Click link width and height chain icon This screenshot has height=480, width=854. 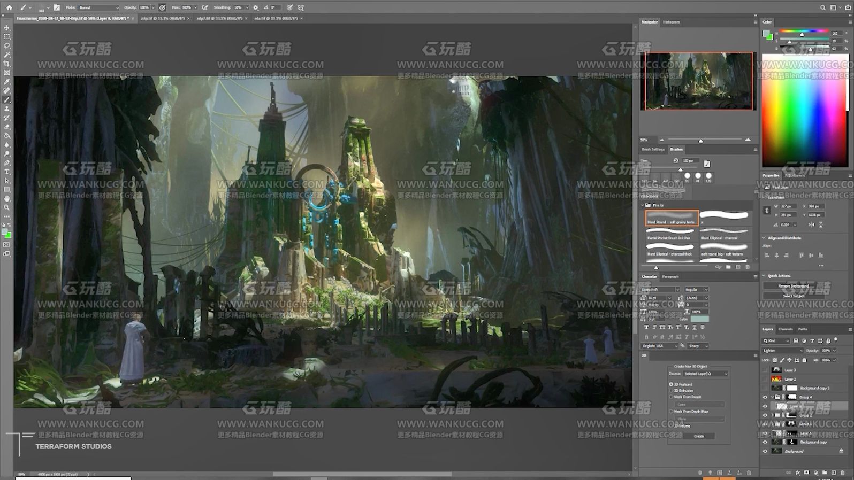click(767, 211)
